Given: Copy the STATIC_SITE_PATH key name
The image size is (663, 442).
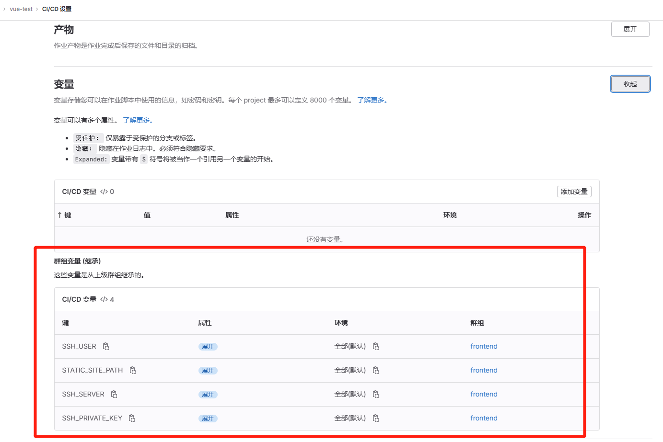Looking at the screenshot, I should [x=133, y=370].
